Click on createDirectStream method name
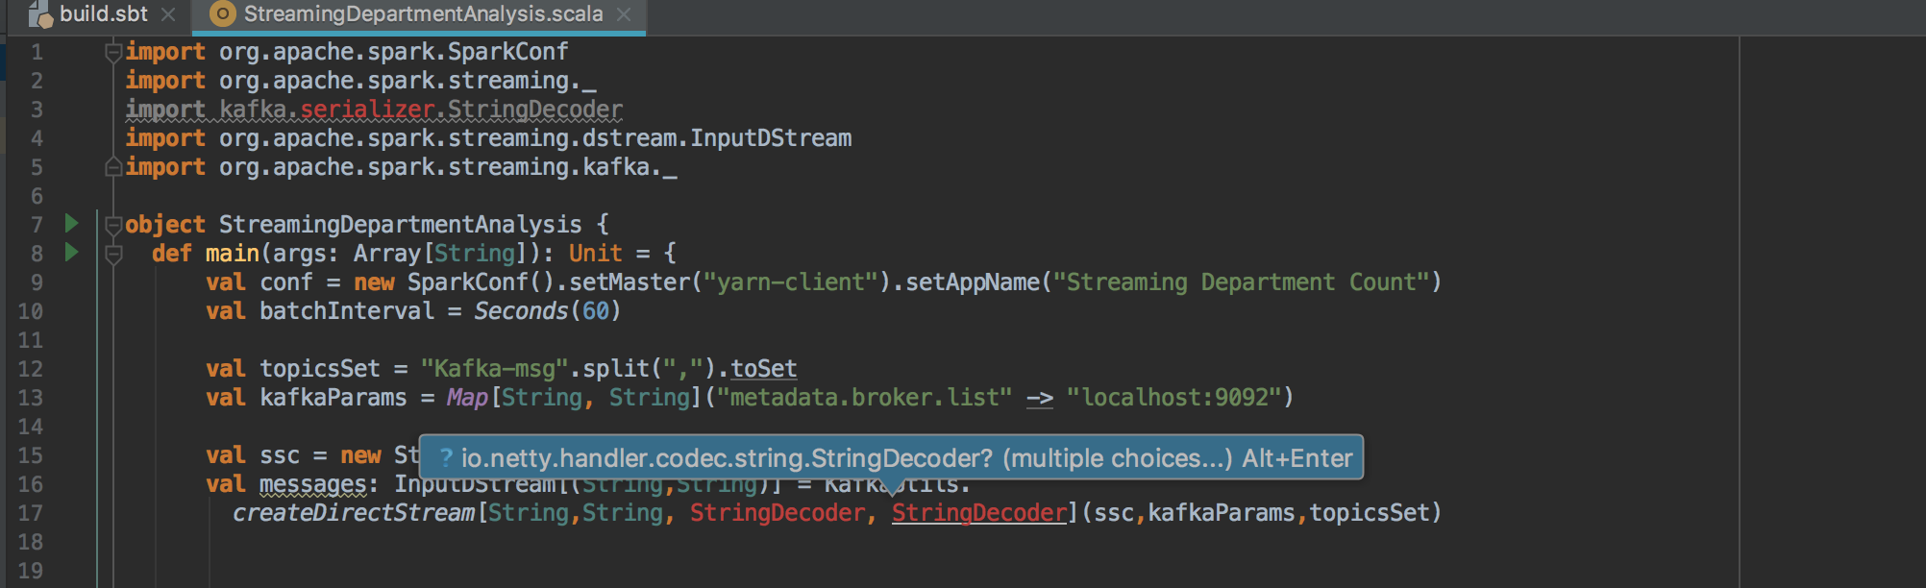 click(x=354, y=513)
